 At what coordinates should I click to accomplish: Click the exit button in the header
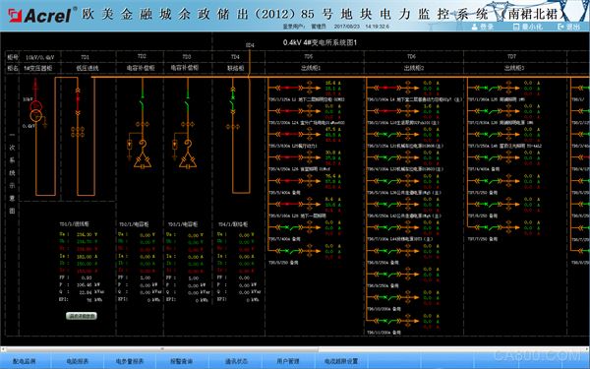[x=569, y=27]
